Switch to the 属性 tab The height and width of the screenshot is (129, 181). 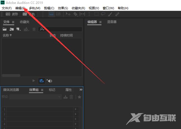pos(69,90)
